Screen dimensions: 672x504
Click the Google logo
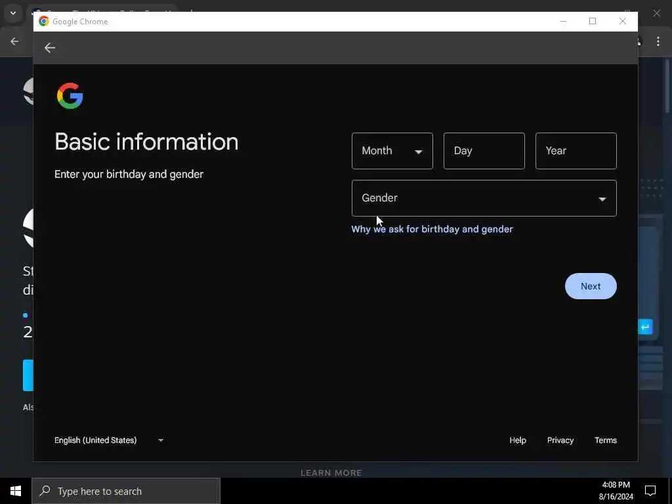pos(70,96)
